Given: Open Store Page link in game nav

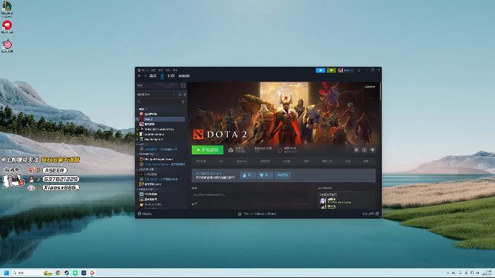Looking at the screenshot, I should coord(200,161).
